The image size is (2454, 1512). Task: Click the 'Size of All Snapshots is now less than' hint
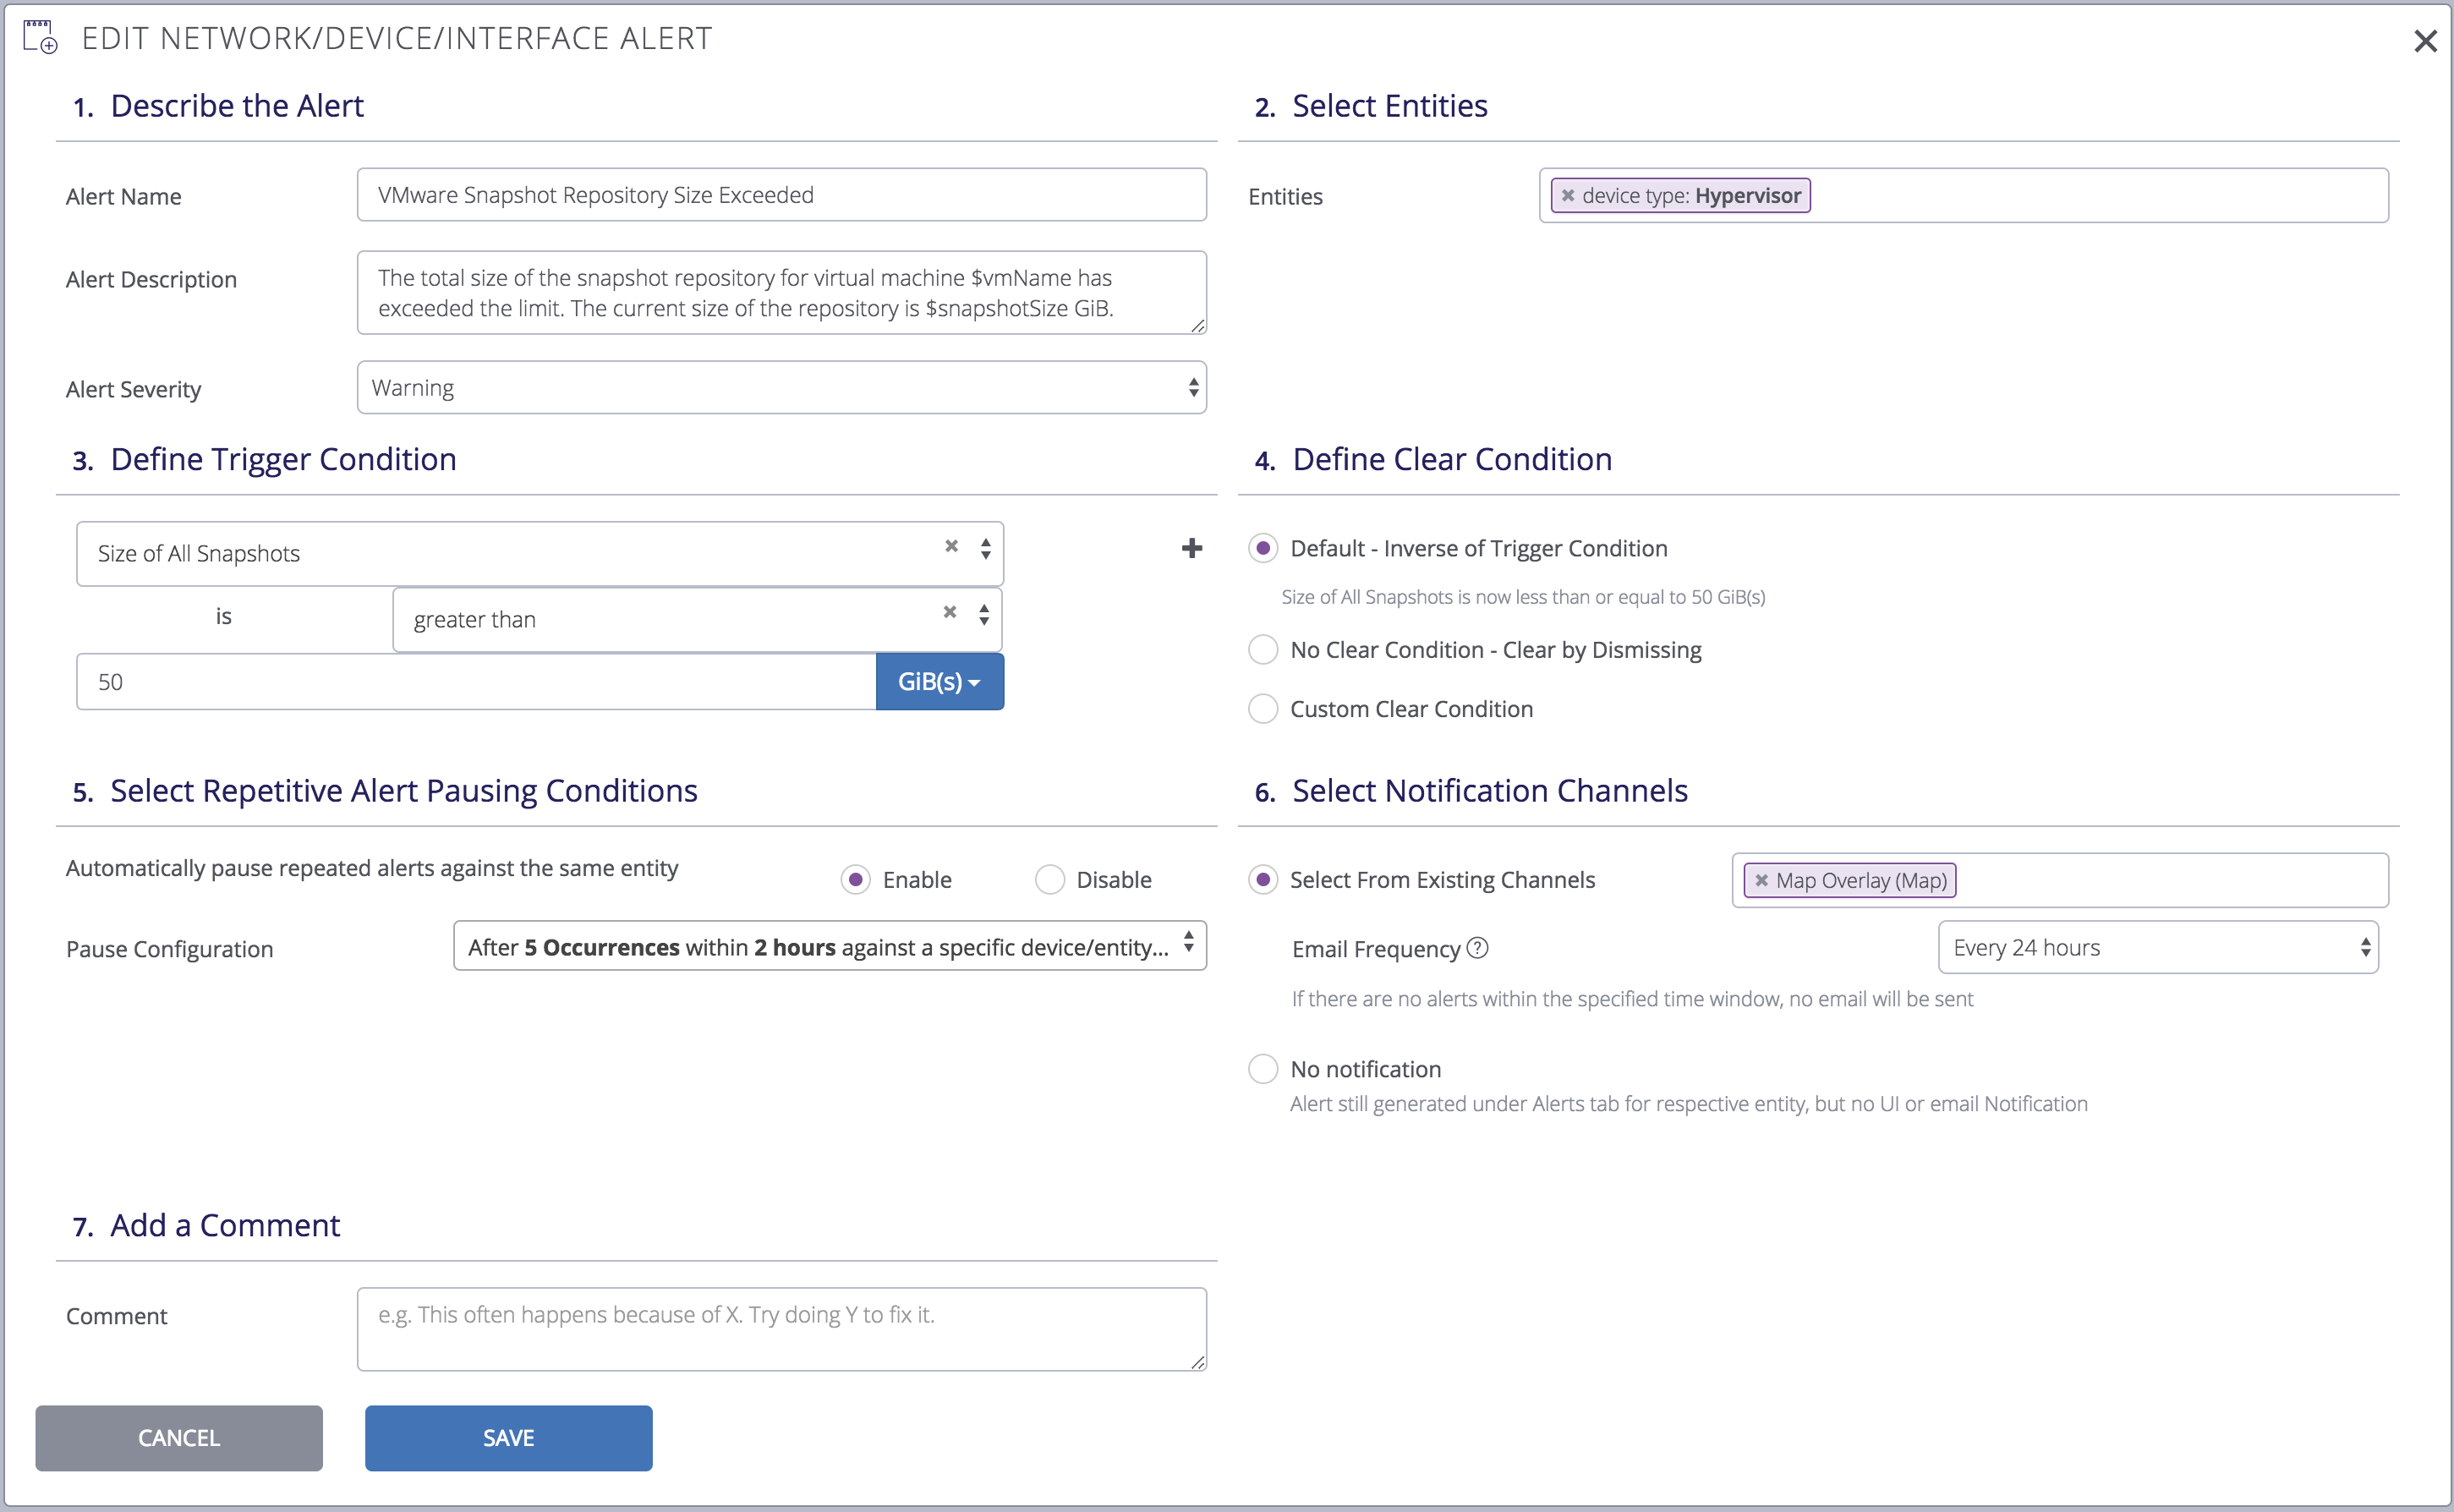(x=1523, y=597)
